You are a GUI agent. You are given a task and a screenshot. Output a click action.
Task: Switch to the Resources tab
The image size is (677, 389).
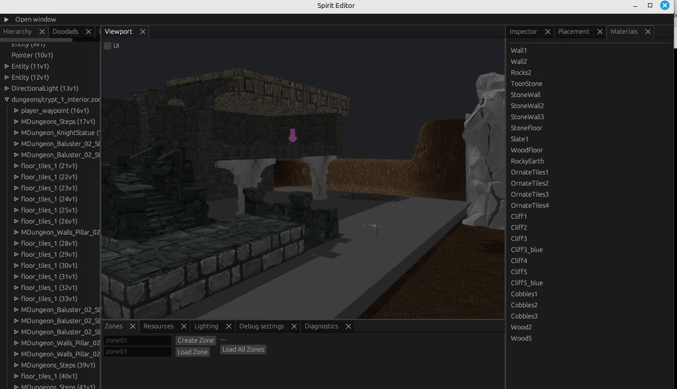coord(159,326)
